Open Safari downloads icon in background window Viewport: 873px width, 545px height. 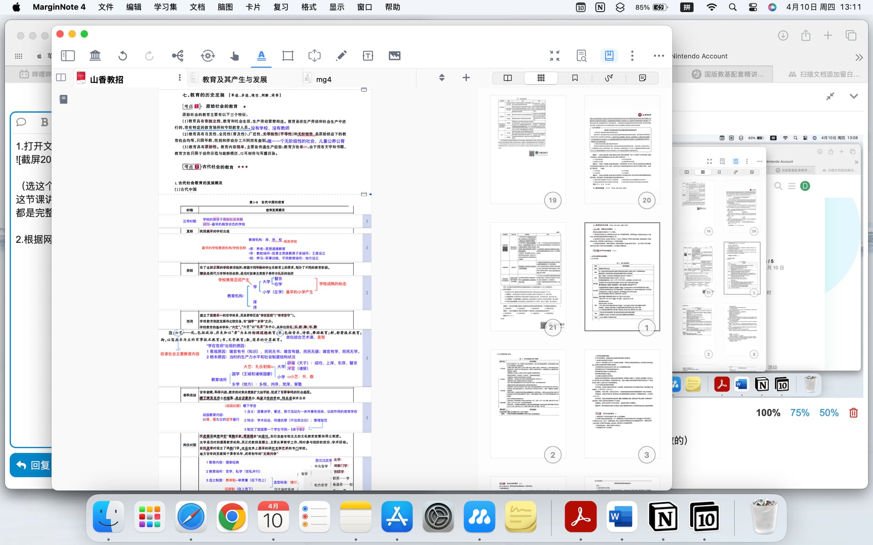783,35
